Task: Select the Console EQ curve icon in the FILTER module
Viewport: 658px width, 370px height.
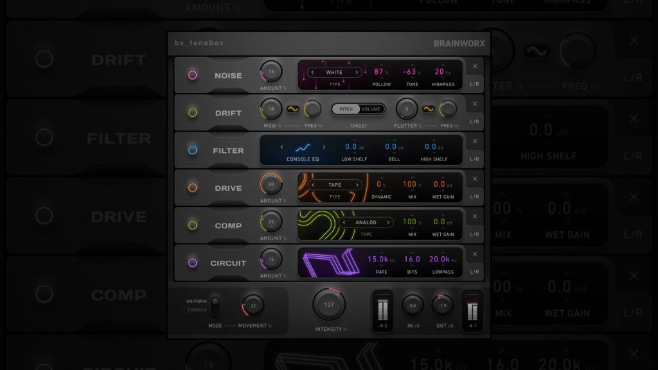Action: pos(302,147)
